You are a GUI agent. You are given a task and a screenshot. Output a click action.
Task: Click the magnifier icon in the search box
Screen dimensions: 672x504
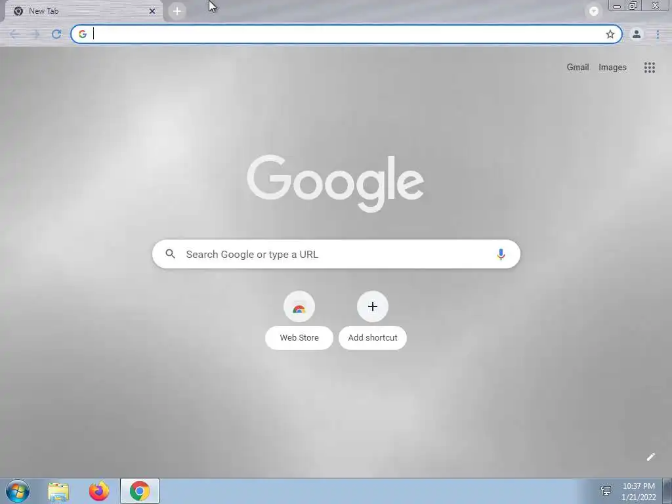pyautogui.click(x=170, y=254)
